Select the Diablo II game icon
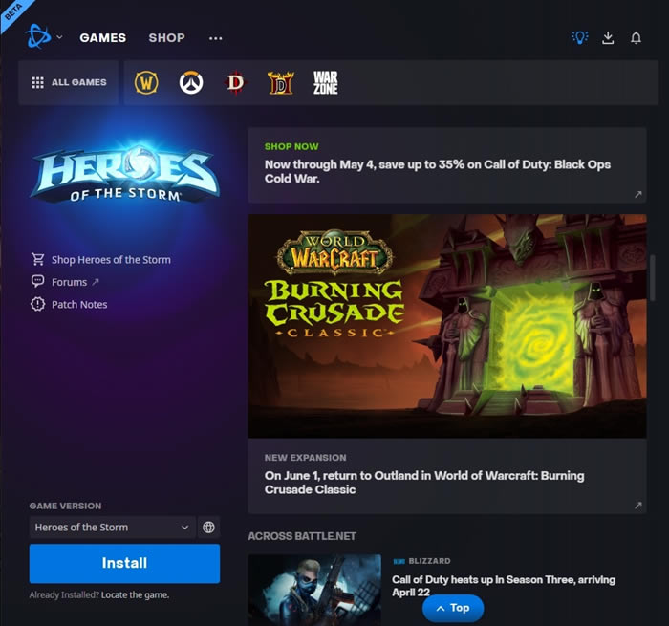669x626 pixels. click(x=280, y=83)
